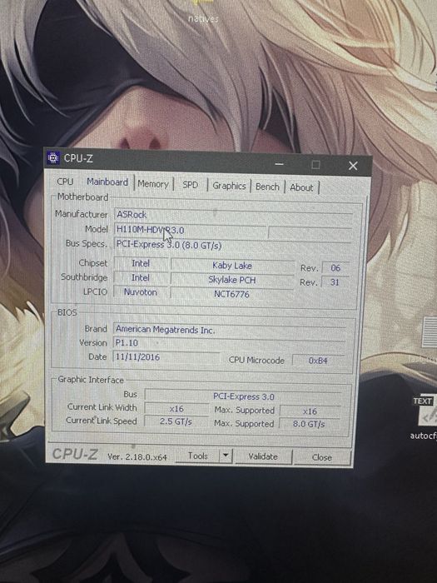Go to the About tab
The image size is (437, 583).
(301, 187)
